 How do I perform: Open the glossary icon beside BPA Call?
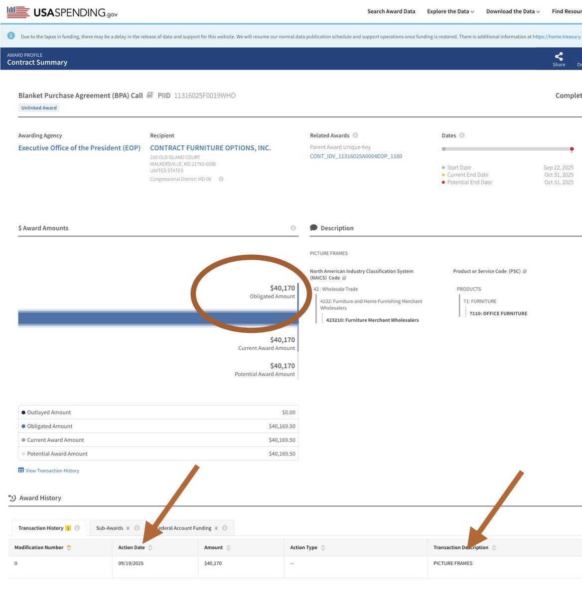tap(149, 95)
